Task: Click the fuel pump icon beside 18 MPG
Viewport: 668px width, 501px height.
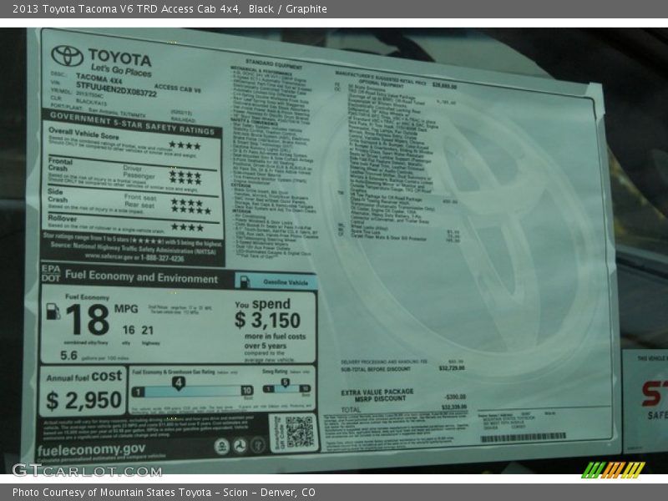Action: (x=53, y=311)
